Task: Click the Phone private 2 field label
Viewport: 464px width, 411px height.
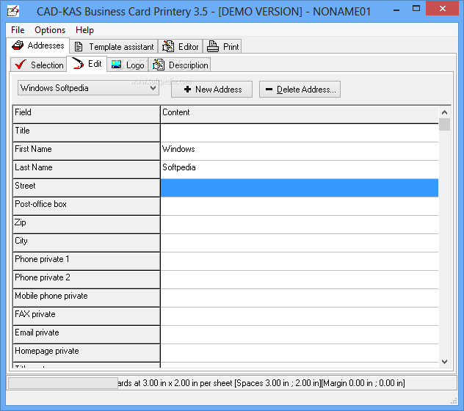Action: point(87,280)
